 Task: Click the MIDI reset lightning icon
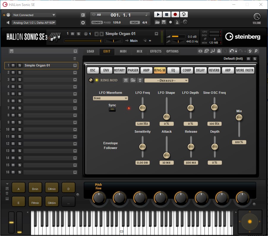250,51
